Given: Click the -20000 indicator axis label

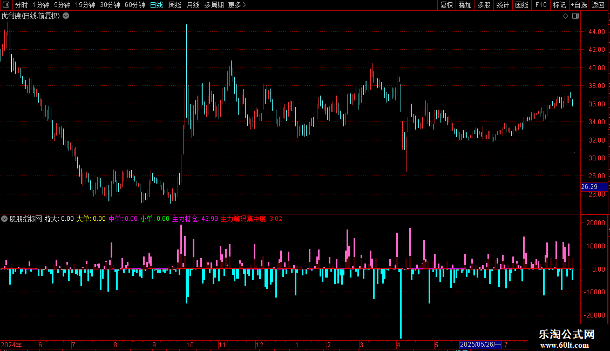Looking at the screenshot, I should pos(594,315).
